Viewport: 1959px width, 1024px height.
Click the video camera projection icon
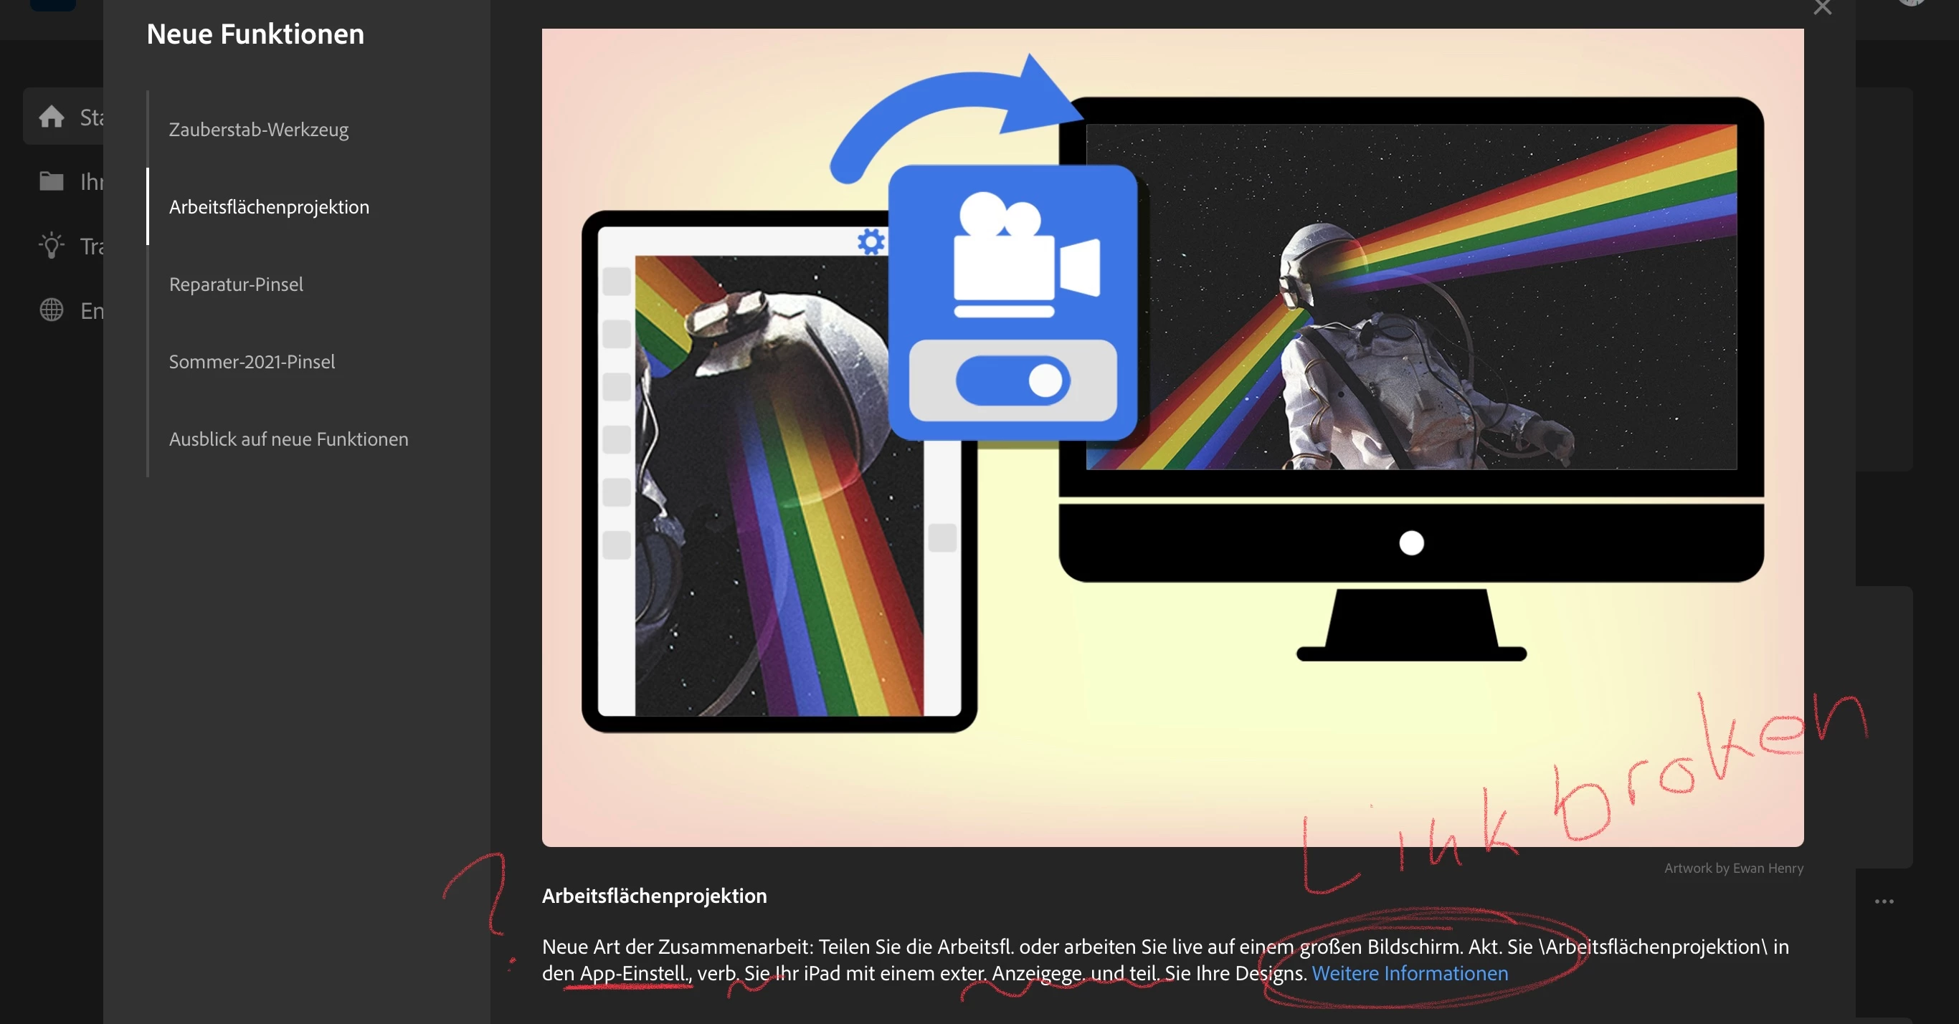(x=1026, y=255)
